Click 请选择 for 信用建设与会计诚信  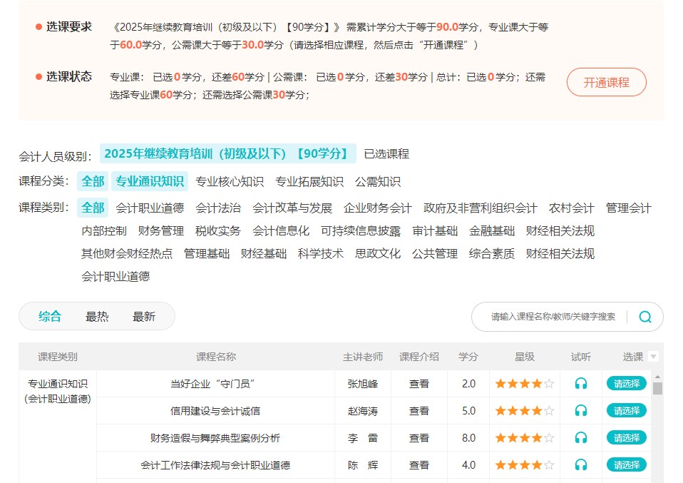(x=627, y=410)
